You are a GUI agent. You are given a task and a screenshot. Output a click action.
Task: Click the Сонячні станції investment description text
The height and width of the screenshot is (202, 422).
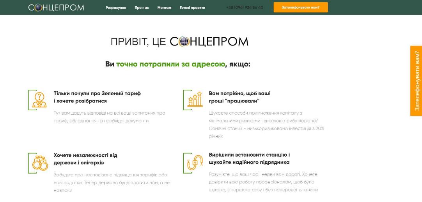pyautogui.click(x=266, y=125)
